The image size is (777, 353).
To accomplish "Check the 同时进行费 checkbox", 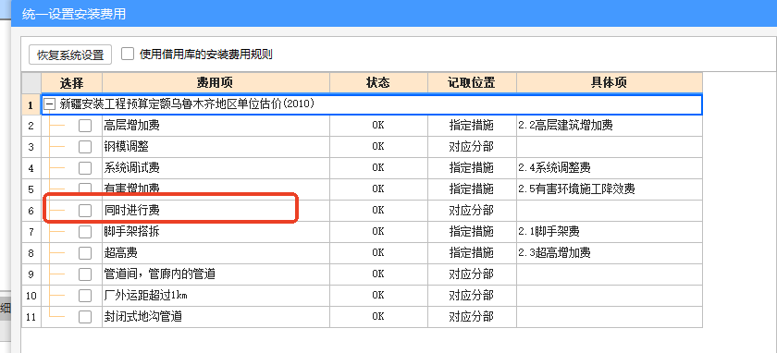I will [x=85, y=211].
